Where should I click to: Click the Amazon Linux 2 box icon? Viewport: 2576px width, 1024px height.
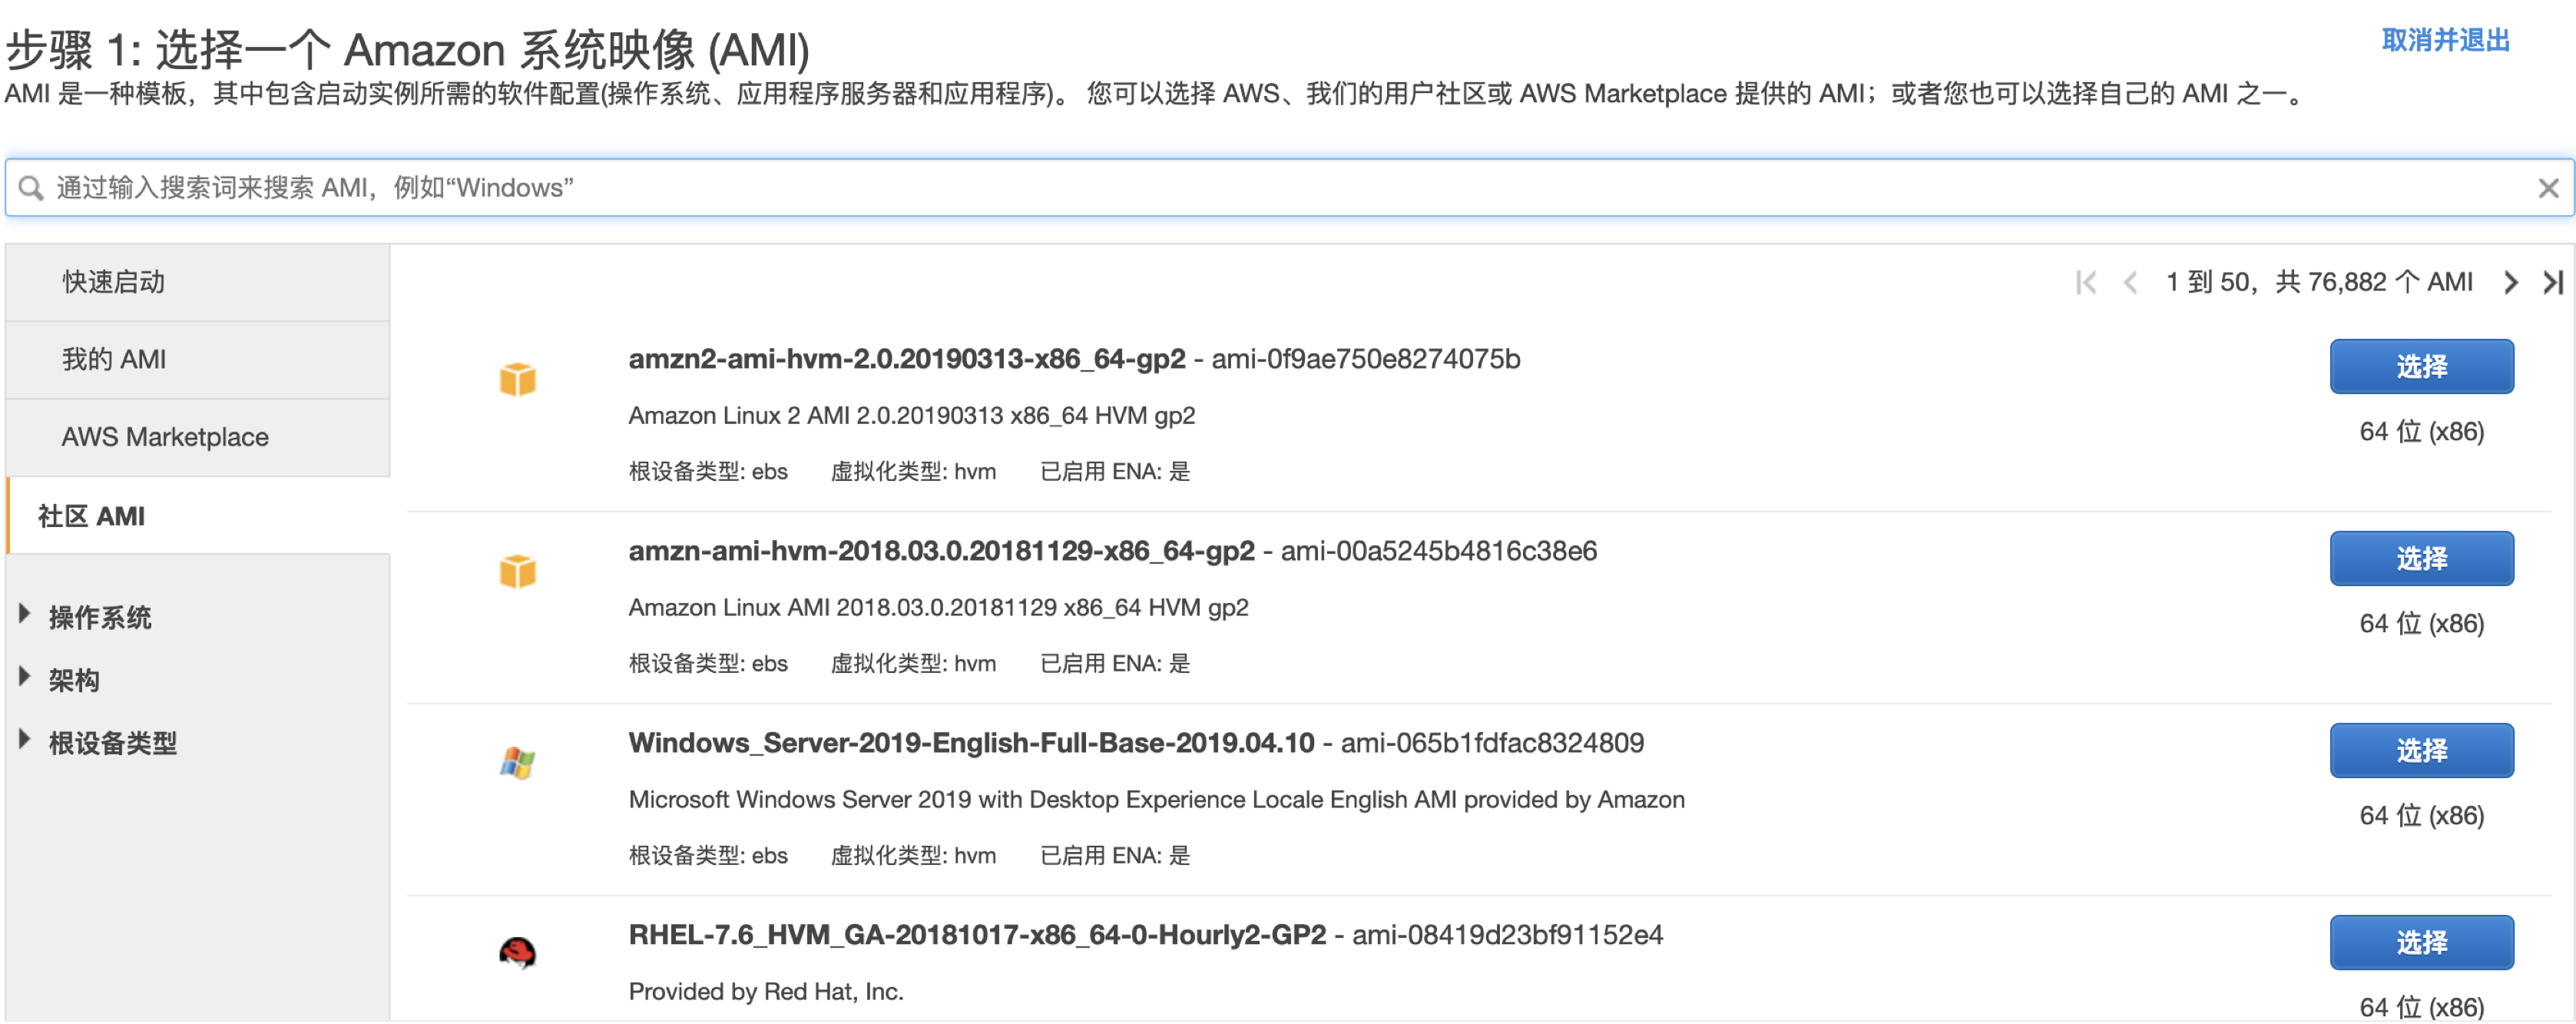click(x=517, y=379)
